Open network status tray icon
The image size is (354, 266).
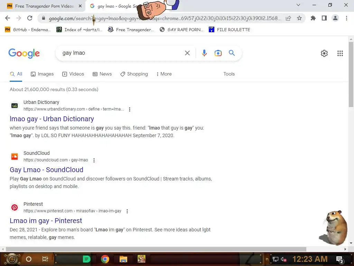point(275,259)
